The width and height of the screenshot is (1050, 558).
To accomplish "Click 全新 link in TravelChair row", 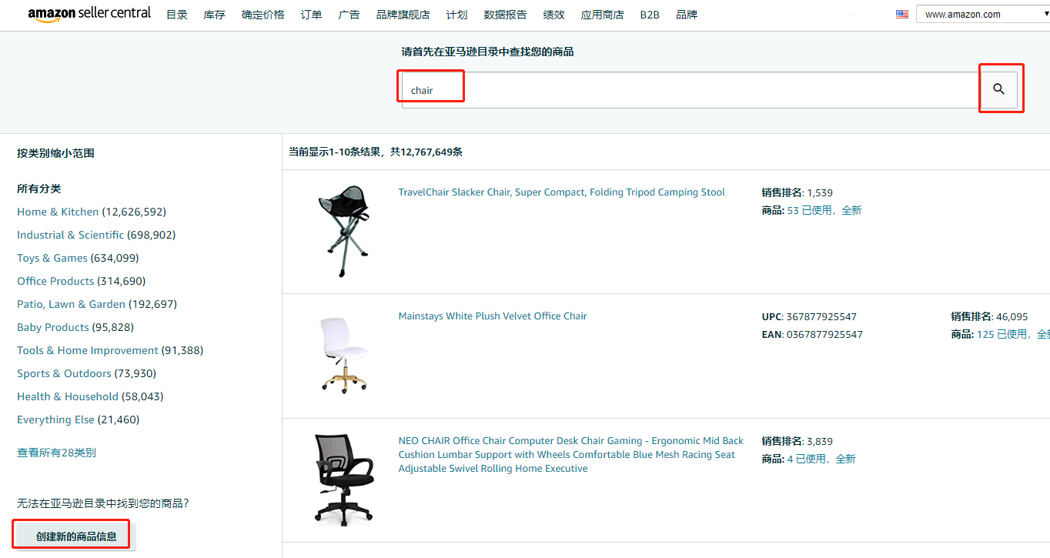I will tap(851, 210).
